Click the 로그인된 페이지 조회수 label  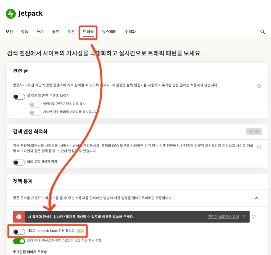30,252
